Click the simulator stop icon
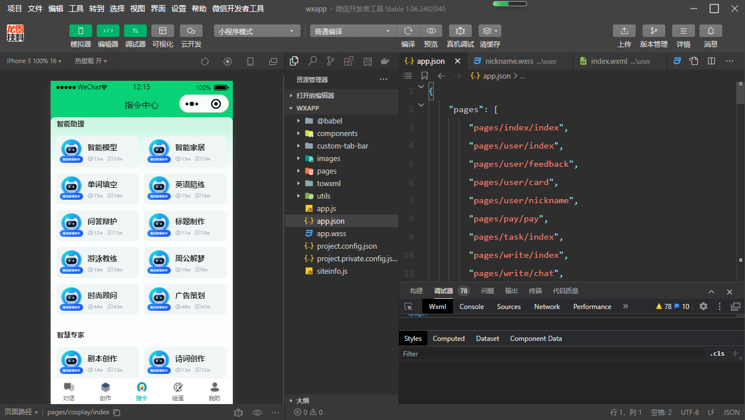Viewport: 745px width, 420px height. coord(228,61)
